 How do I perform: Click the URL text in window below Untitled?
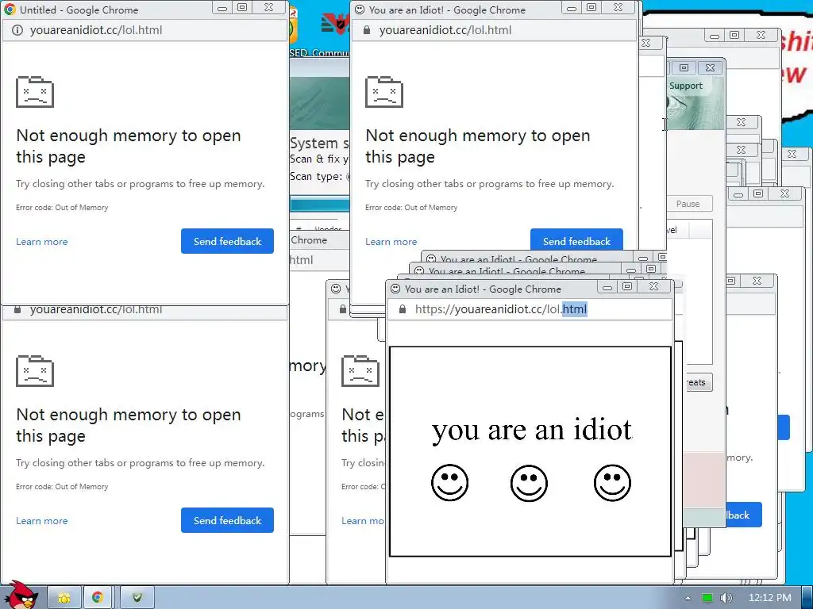(x=96, y=310)
